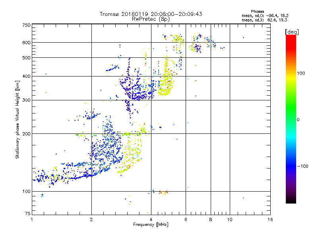Click the 'Frequency [MHz]' axis label
Viewport: 318px width, 239px height.
pyautogui.click(x=151, y=225)
